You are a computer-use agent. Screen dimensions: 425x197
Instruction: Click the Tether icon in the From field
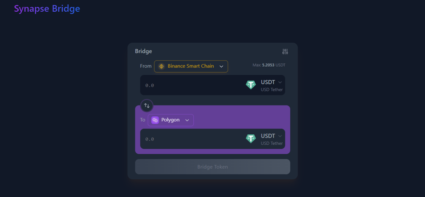click(251, 85)
